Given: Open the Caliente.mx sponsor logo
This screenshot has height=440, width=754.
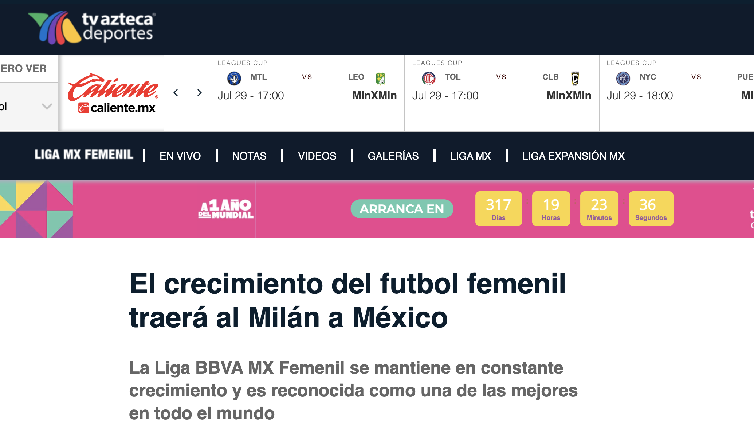Looking at the screenshot, I should click(113, 93).
